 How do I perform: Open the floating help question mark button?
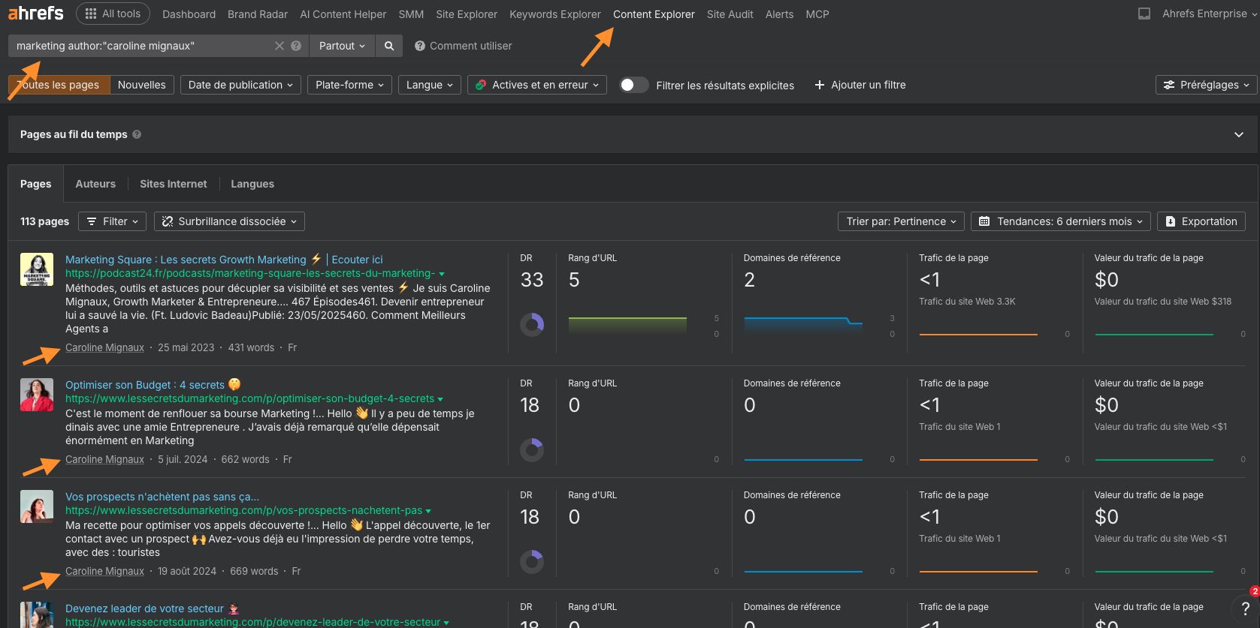coord(1245,608)
